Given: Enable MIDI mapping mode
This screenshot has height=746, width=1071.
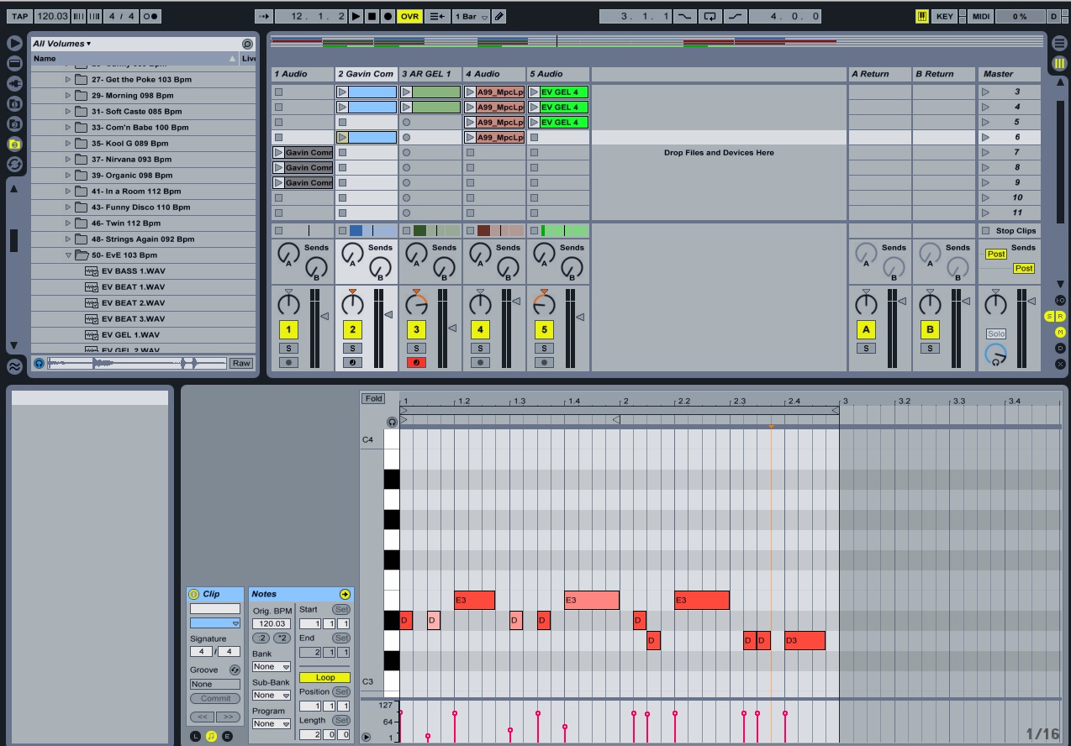Looking at the screenshot, I should (979, 15).
